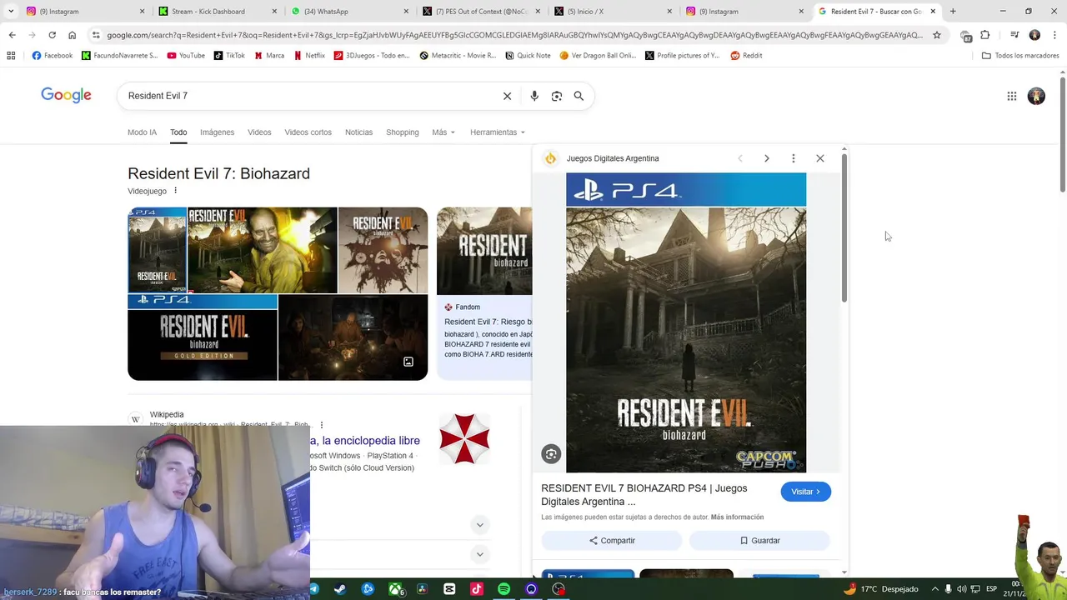Select the smiling man Resident Evil thumbnail
Screen dimensions: 1067x600
tap(263, 250)
